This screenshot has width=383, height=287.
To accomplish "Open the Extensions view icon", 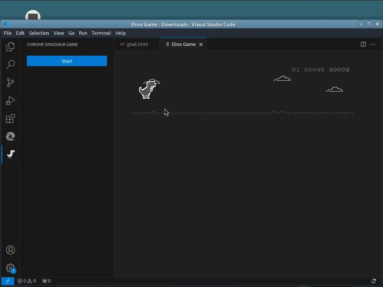I will click(10, 118).
